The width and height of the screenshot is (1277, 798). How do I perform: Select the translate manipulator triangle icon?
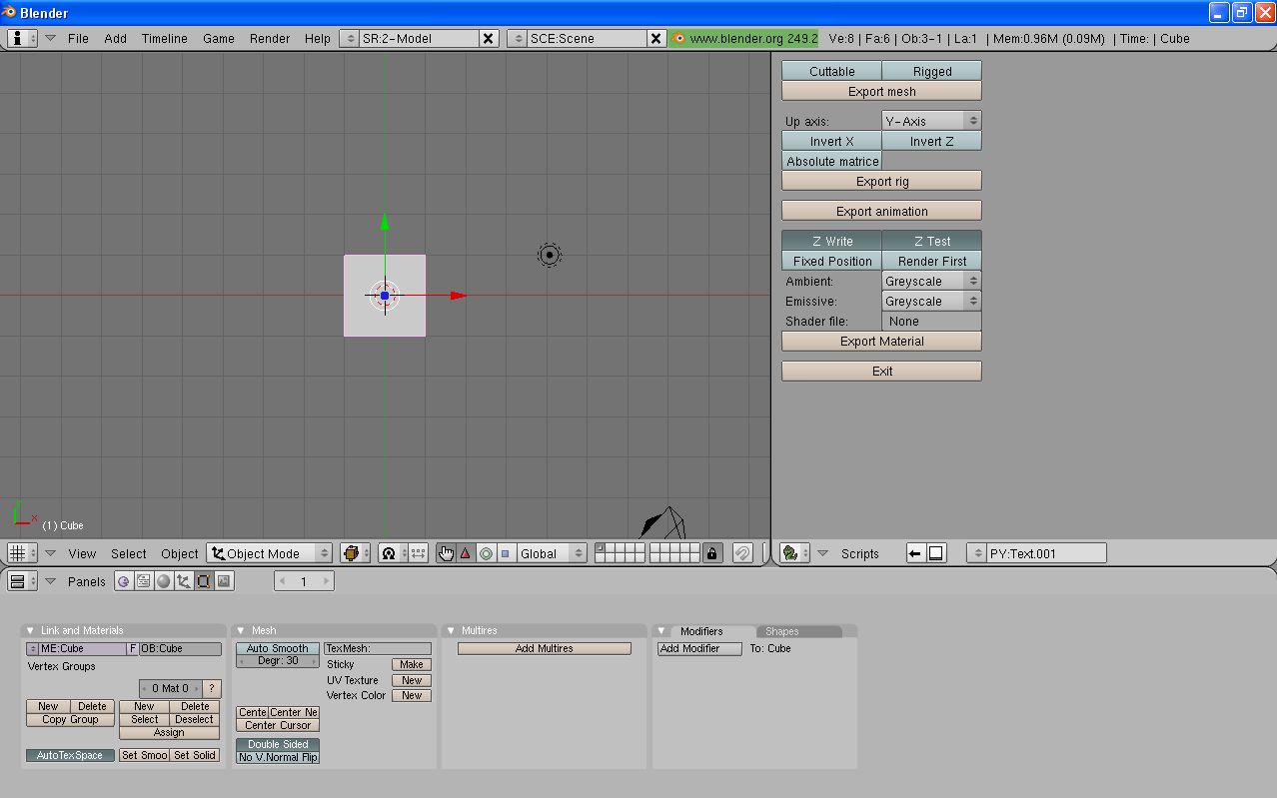click(466, 553)
